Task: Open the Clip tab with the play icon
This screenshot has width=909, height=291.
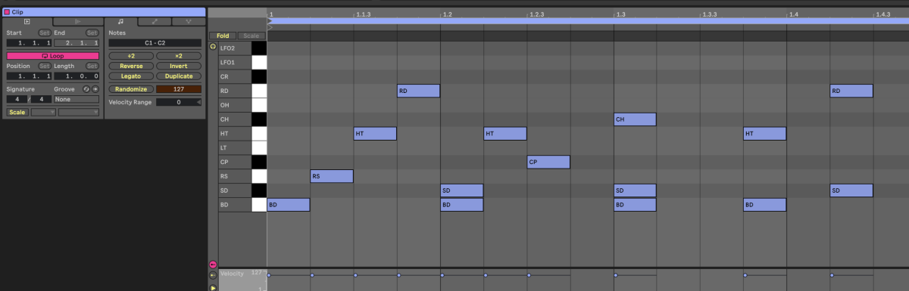Action: [x=27, y=22]
